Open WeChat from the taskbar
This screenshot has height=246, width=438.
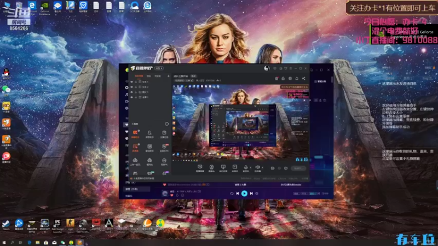(63, 243)
